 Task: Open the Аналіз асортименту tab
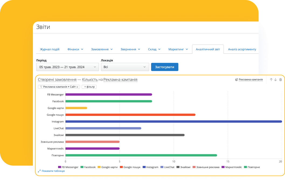click(x=242, y=49)
